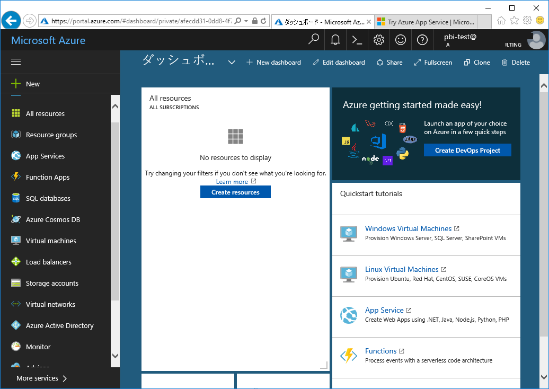This screenshot has width=549, height=389.
Task: Click the Create resources button
Action: [x=235, y=192]
